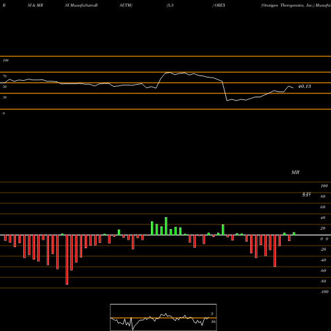Click the MR axis label -60
The width and height of the screenshot is (331, 331).
point(323,271)
